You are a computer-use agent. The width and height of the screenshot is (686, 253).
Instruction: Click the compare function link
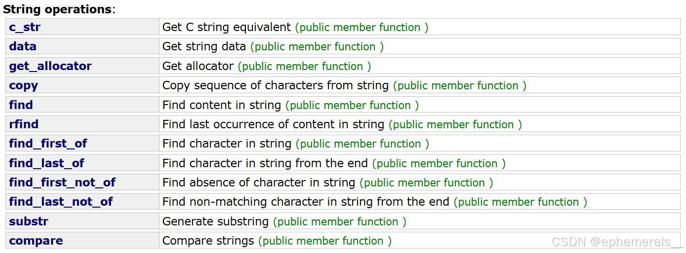point(36,241)
